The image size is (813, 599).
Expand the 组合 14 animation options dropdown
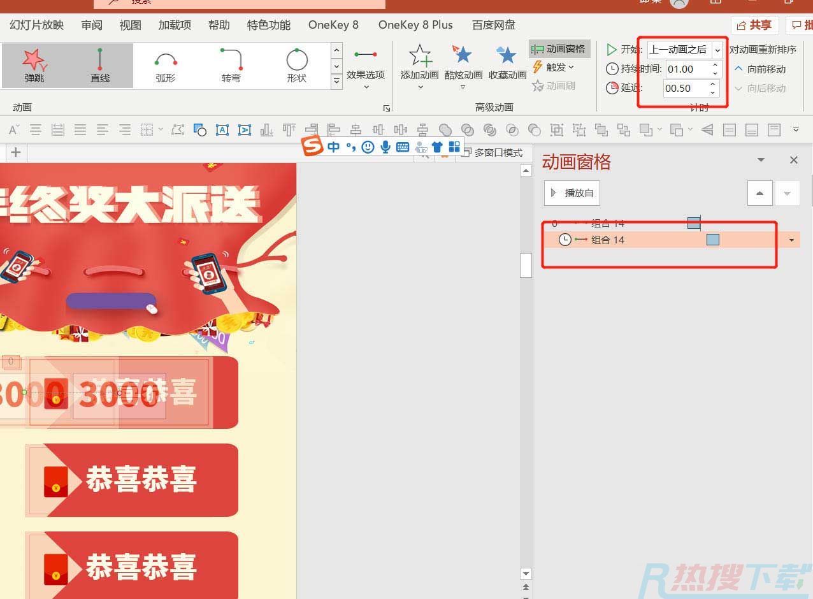[x=791, y=240]
